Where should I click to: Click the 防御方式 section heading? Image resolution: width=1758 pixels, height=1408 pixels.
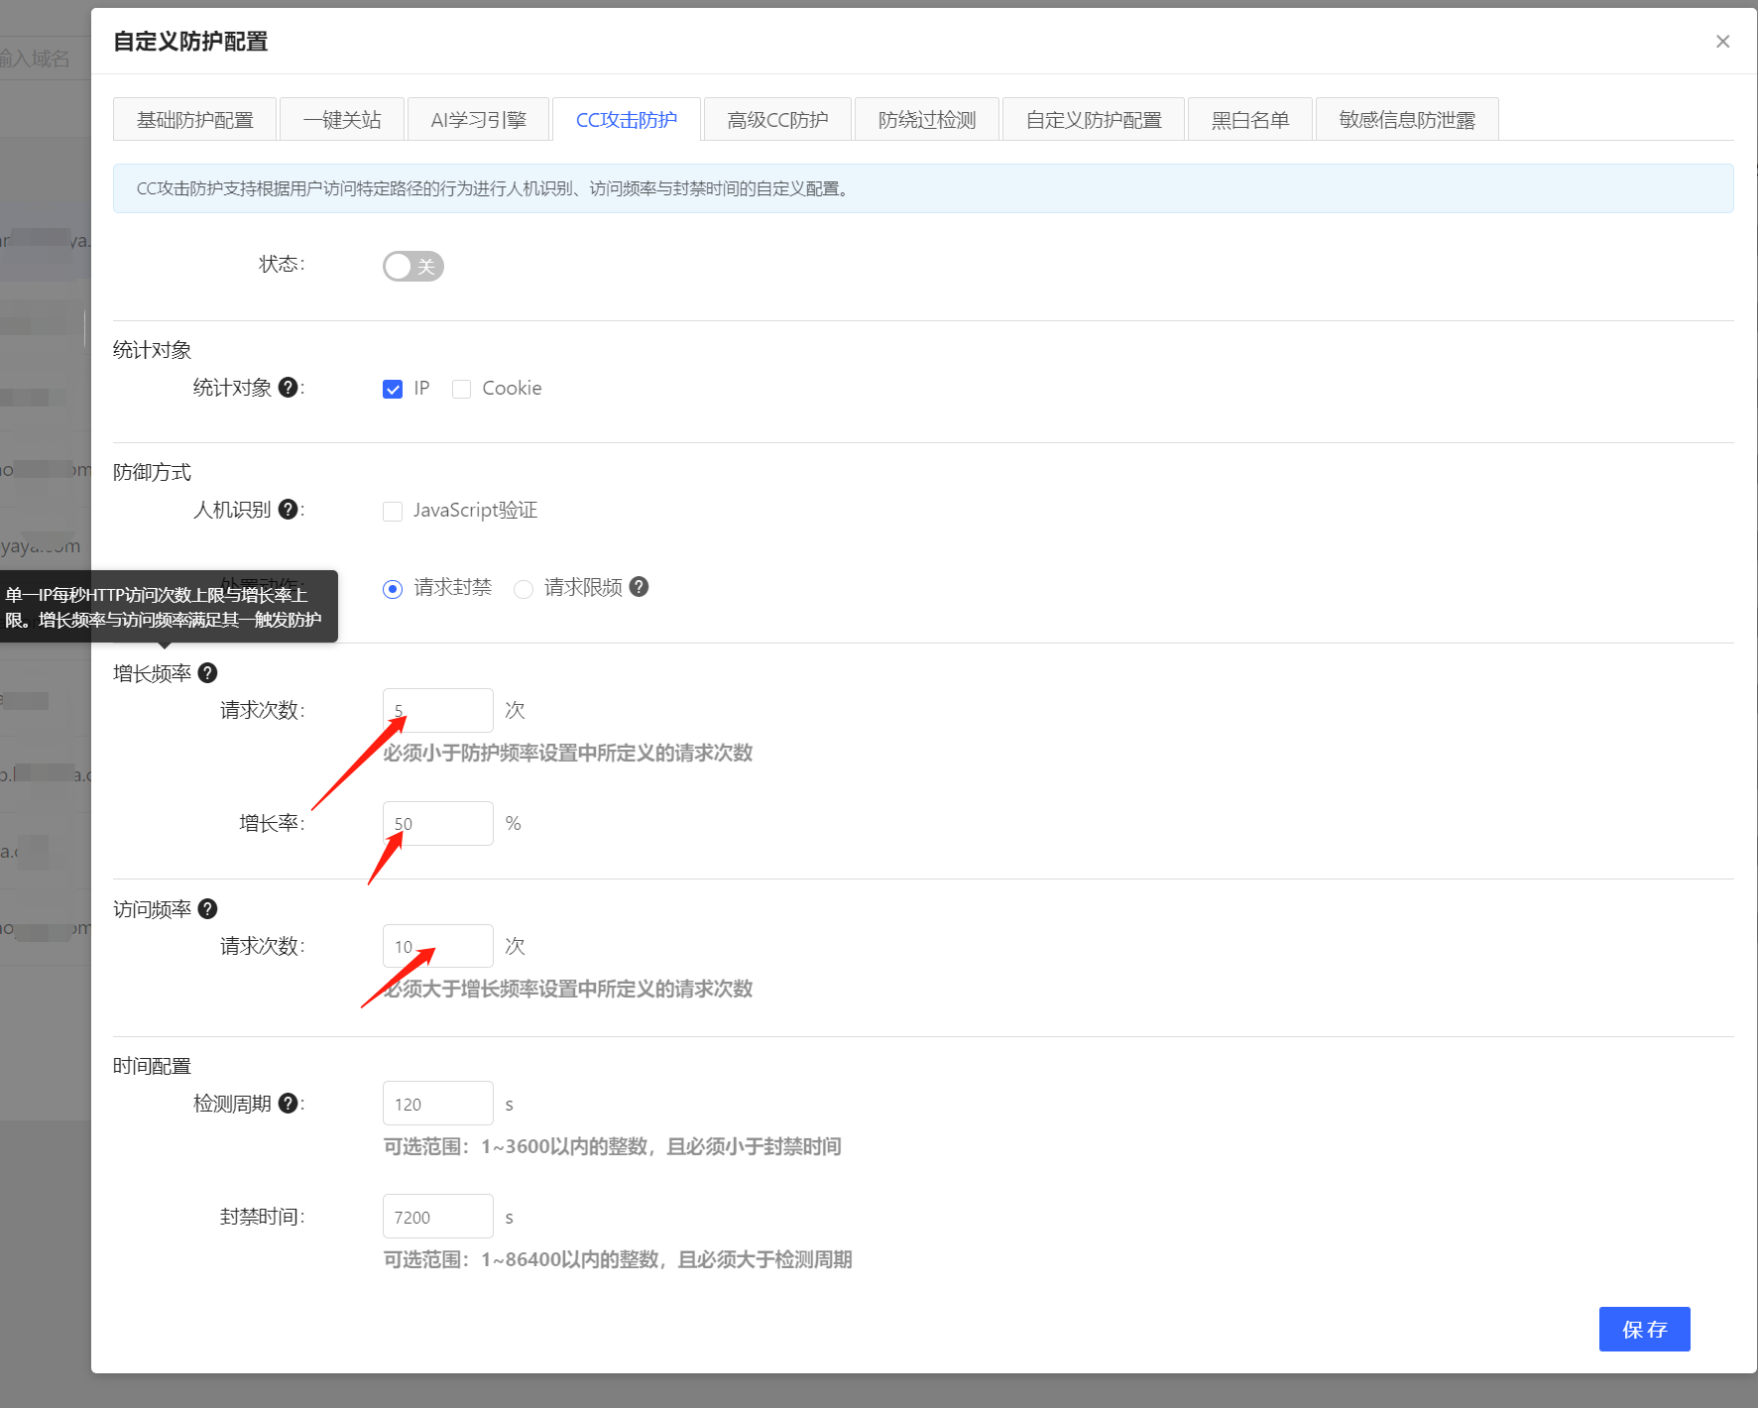152,472
